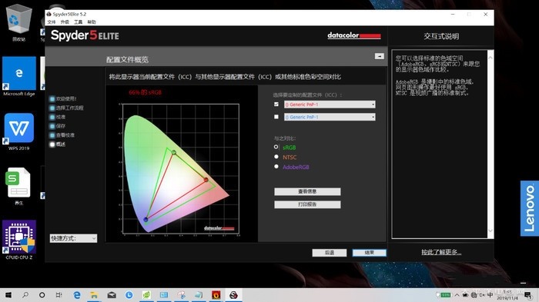Open Windows Start menu icon
The height and width of the screenshot is (302, 539).
point(8,295)
